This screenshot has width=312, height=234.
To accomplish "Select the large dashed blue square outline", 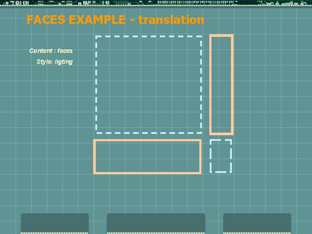I will coord(149,85).
